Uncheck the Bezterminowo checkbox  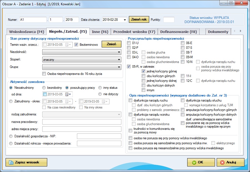tap(76, 45)
